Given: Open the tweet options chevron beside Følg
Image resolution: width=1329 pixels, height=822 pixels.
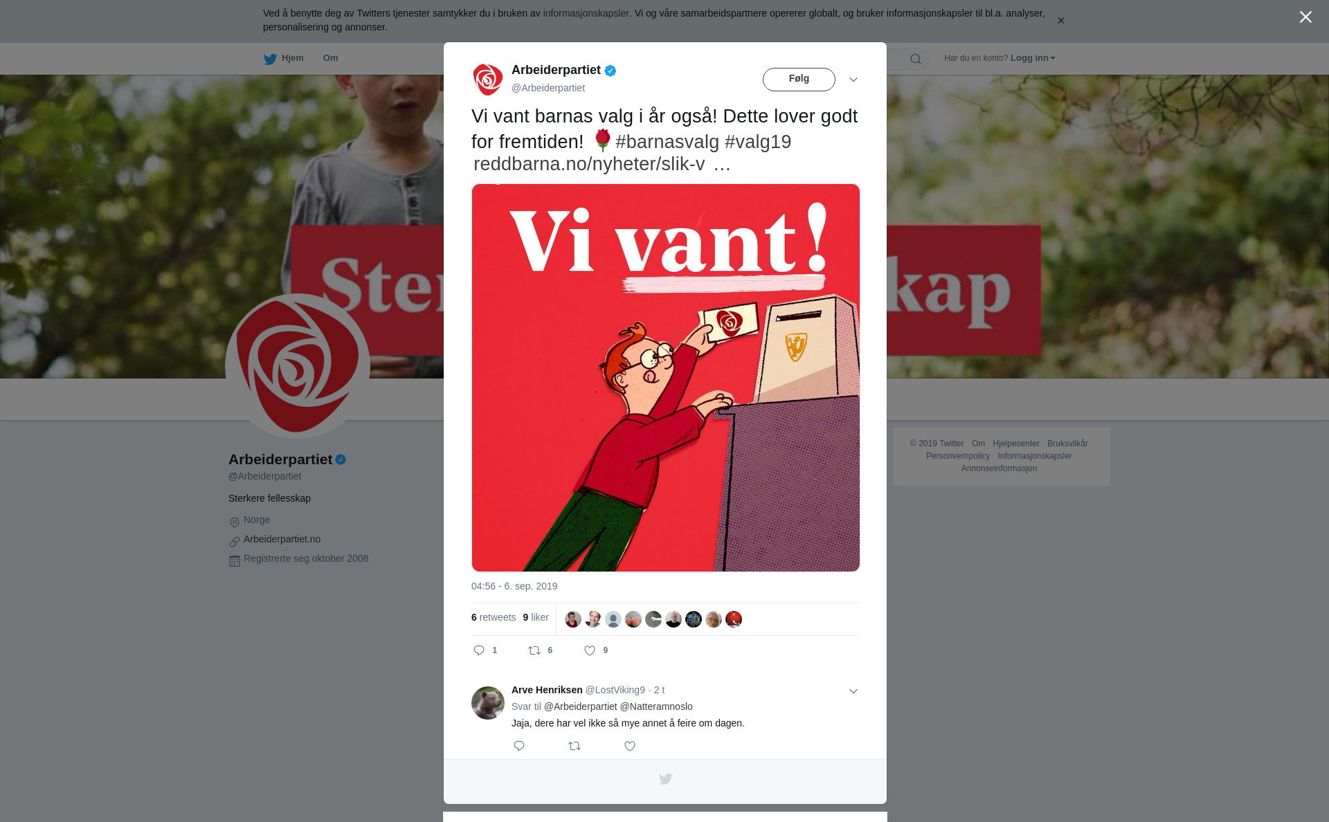Looking at the screenshot, I should (853, 80).
